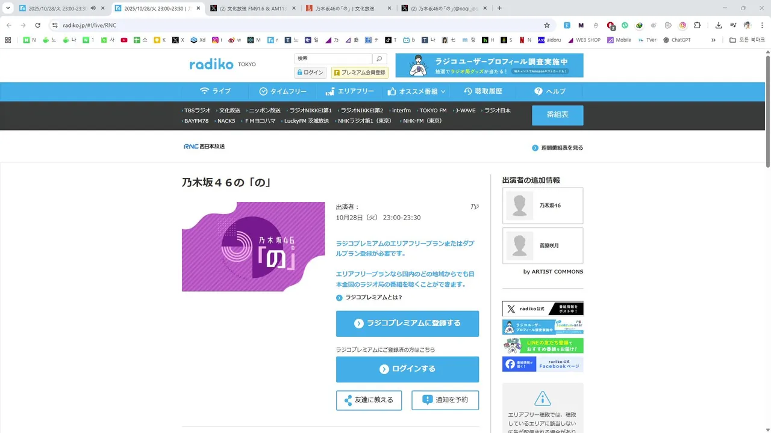This screenshot has height=433, width=771.
Task: Open Chrome extensions puzzle icon
Action: pyautogui.click(x=698, y=25)
